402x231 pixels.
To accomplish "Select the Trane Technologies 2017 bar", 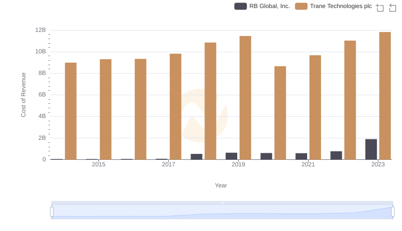I will coord(175,107).
